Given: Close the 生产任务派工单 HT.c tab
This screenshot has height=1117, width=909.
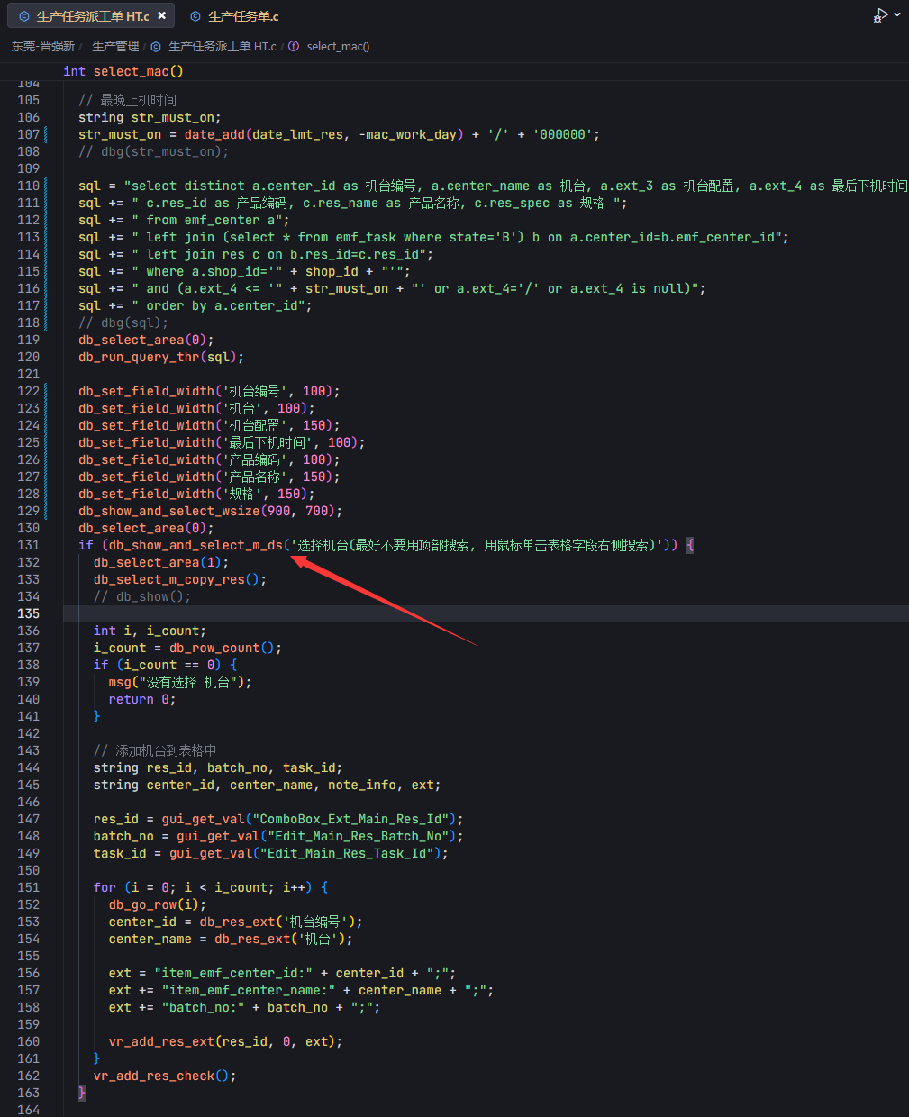Looking at the screenshot, I should pyautogui.click(x=161, y=15).
